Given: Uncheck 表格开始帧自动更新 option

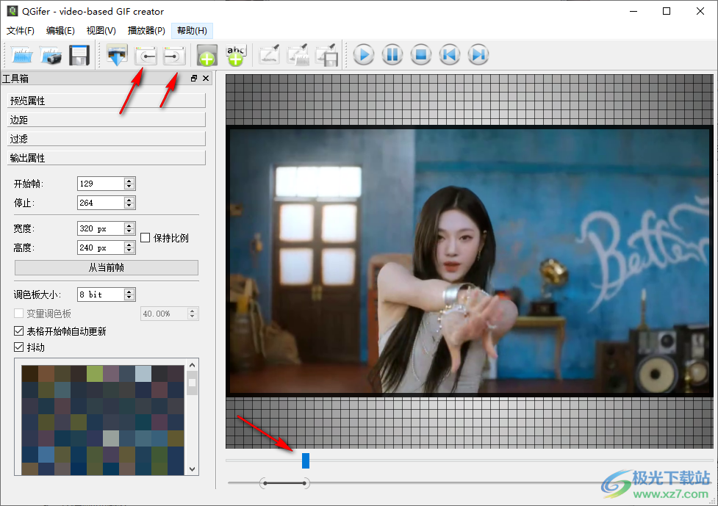Looking at the screenshot, I should [19, 331].
